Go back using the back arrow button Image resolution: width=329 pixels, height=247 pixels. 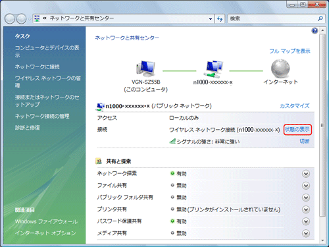(x=10, y=19)
